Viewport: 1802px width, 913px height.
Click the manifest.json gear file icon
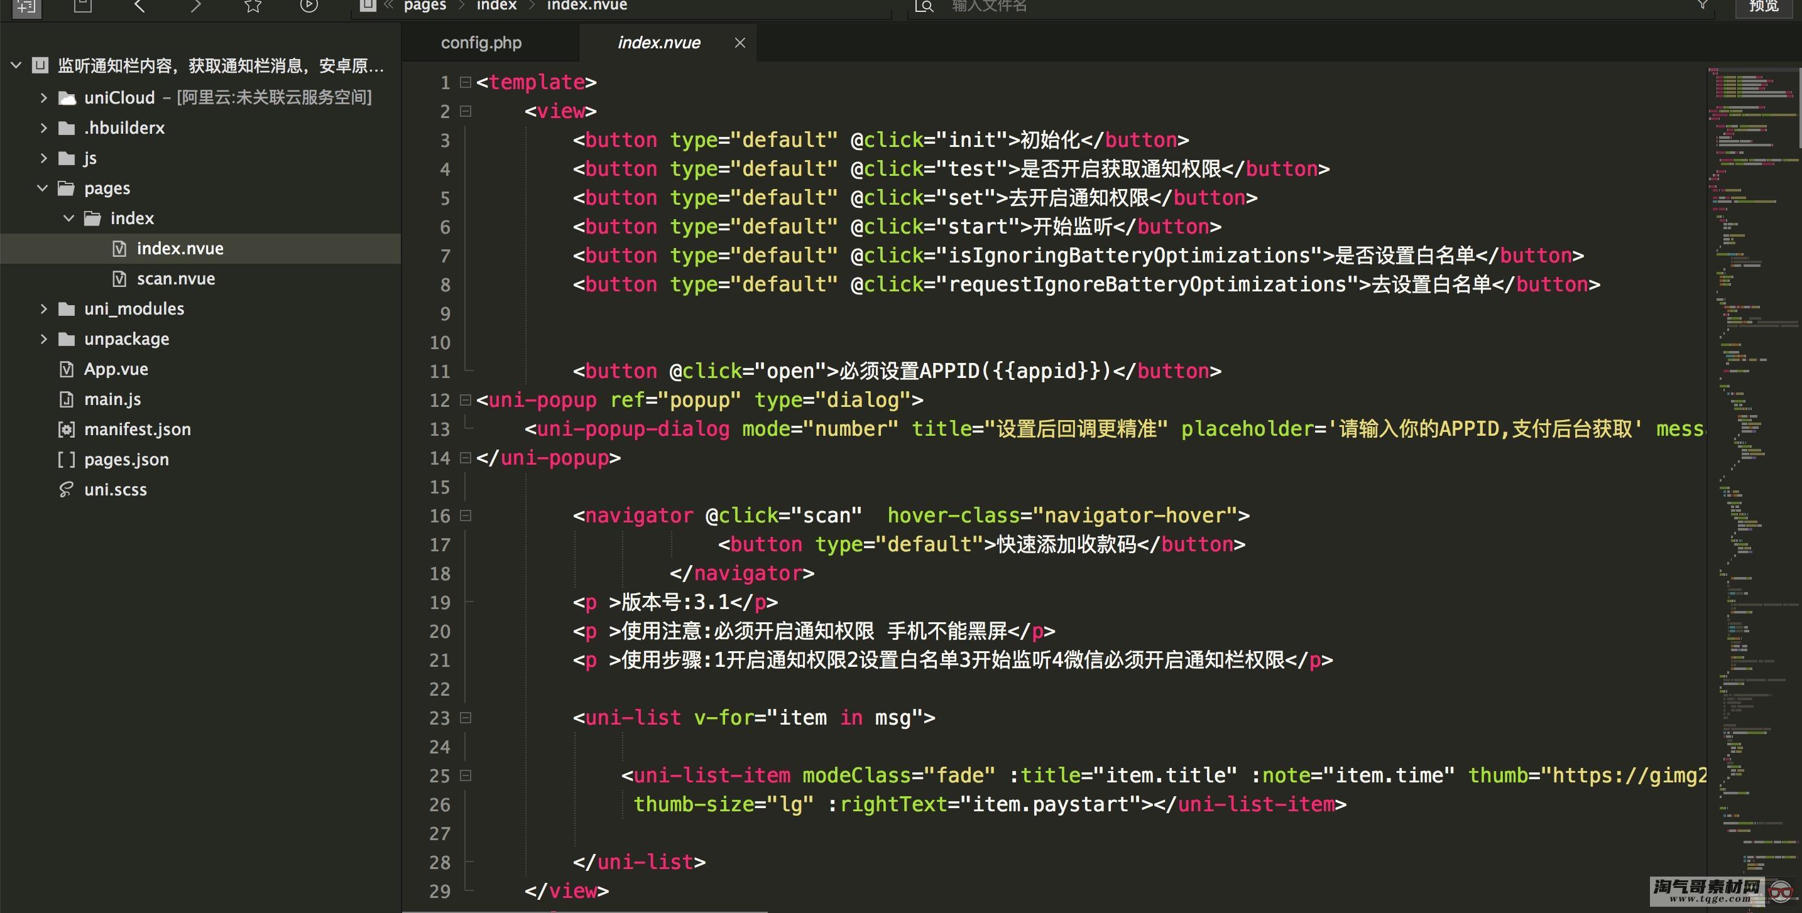[67, 429]
